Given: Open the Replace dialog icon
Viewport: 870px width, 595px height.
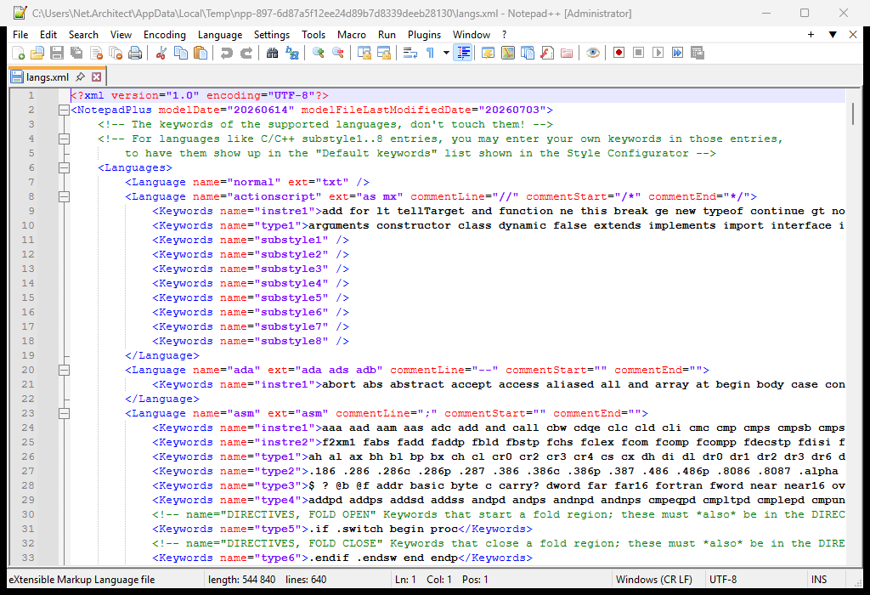Looking at the screenshot, I should click(292, 53).
